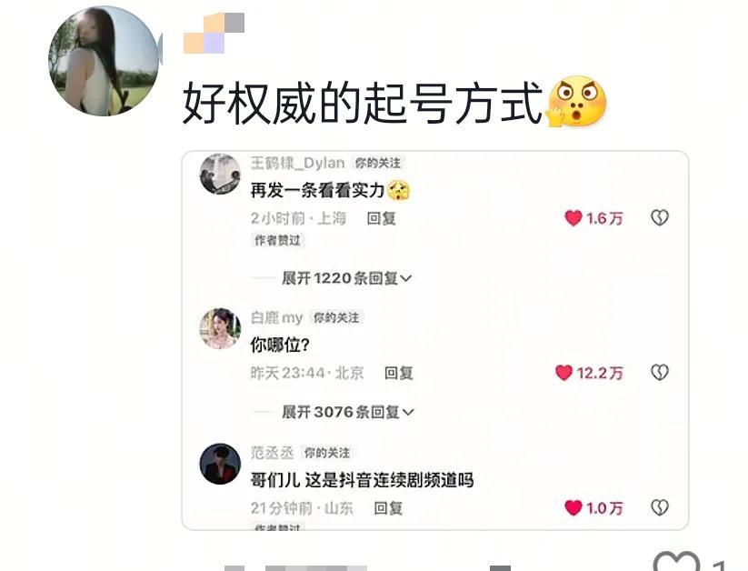748x571 pixels.
Task: Reply to 王鹤棣_Dylan's comment via 回复
Action: click(x=381, y=218)
